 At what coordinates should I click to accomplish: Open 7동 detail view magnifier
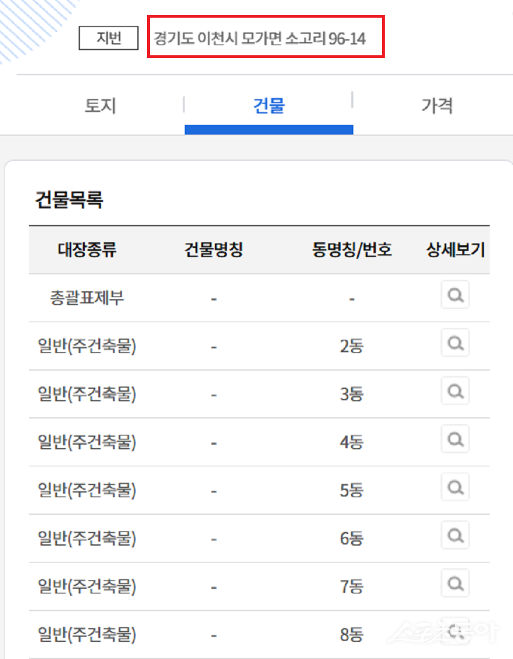[455, 583]
